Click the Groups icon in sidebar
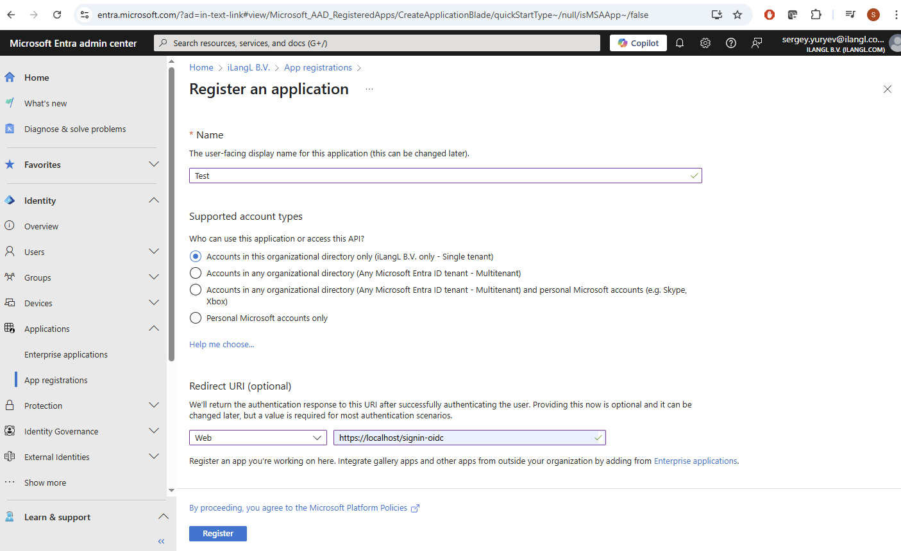 point(10,277)
